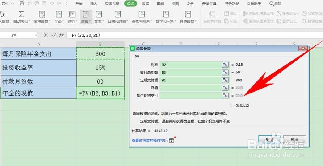Viewport: 323px width, 166px height.
Task: Open the 特色功能 tab
Action: (232, 4)
